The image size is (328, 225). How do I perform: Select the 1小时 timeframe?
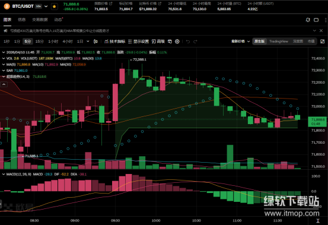[53, 42]
